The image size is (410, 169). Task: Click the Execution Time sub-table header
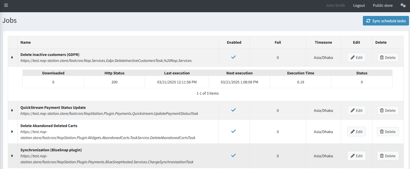pos(300,73)
